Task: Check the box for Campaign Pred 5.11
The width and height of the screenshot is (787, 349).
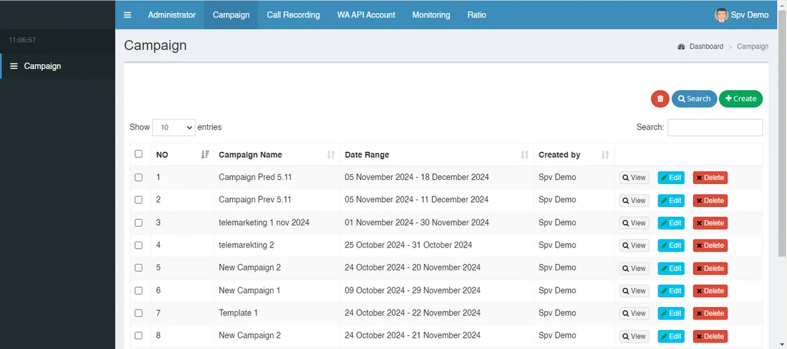Action: click(x=138, y=177)
